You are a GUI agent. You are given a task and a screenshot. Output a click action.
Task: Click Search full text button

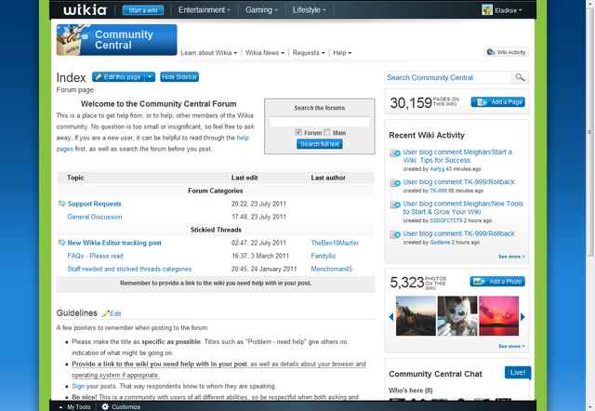[320, 144]
